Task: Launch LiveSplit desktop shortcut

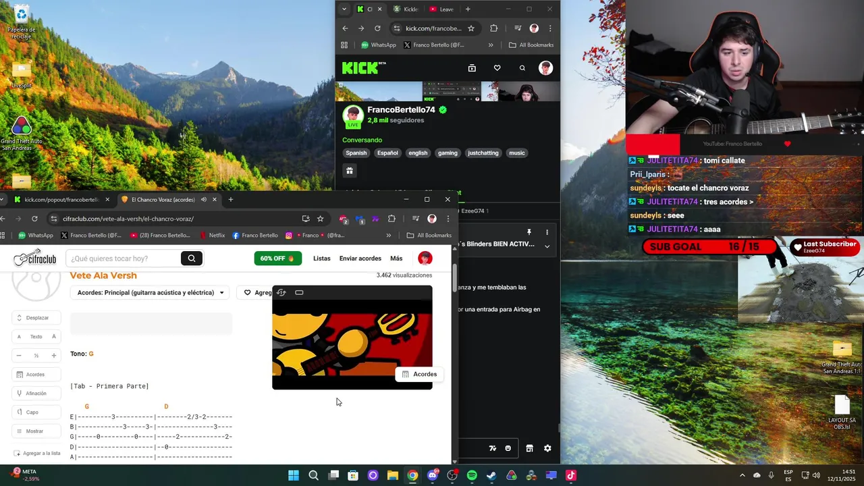Action: tap(21, 76)
